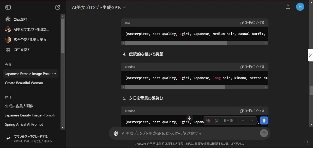Click heading 夕日を背景に微笑む

(146, 98)
